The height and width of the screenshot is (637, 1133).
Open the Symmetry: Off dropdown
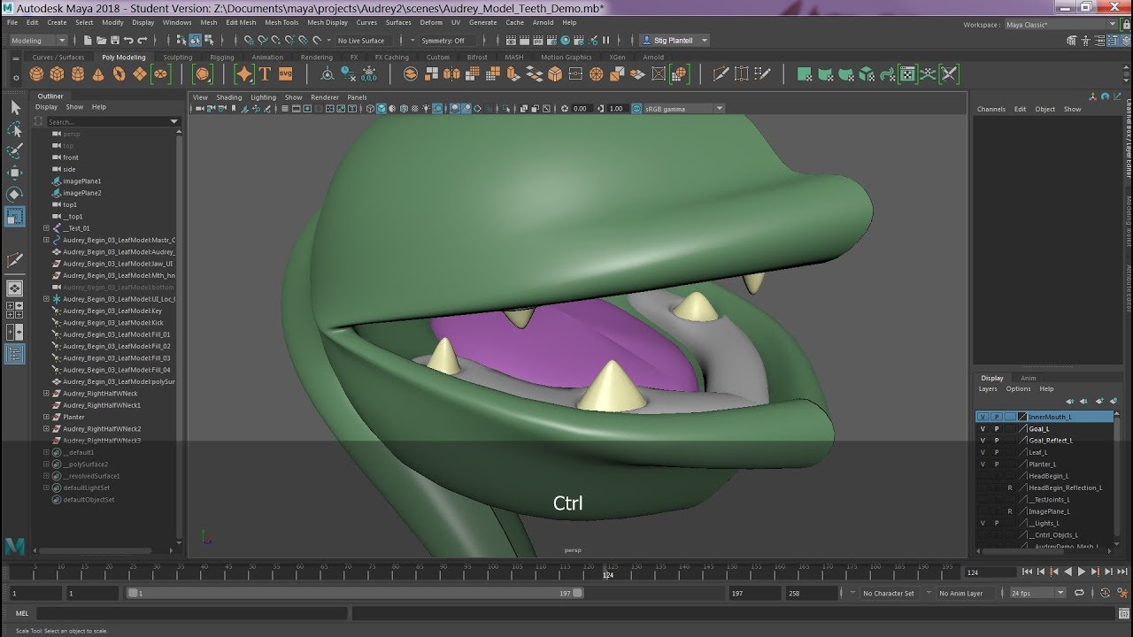[x=450, y=40]
